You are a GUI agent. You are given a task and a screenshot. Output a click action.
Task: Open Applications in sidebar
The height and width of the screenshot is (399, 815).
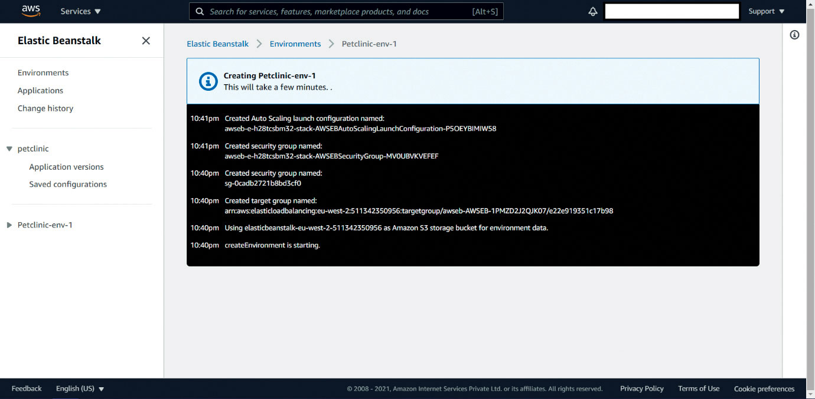pyautogui.click(x=40, y=90)
